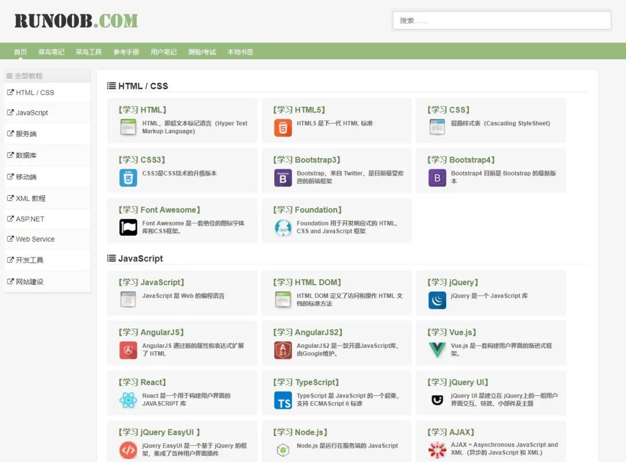Select 开发工具 in the sidebar
626x462 pixels.
click(48, 260)
